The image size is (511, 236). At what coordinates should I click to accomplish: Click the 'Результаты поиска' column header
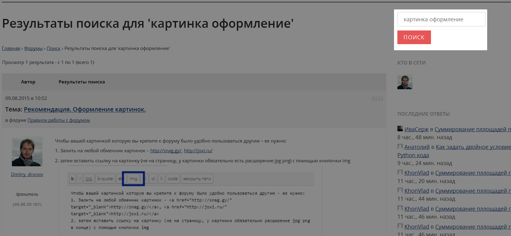[82, 82]
